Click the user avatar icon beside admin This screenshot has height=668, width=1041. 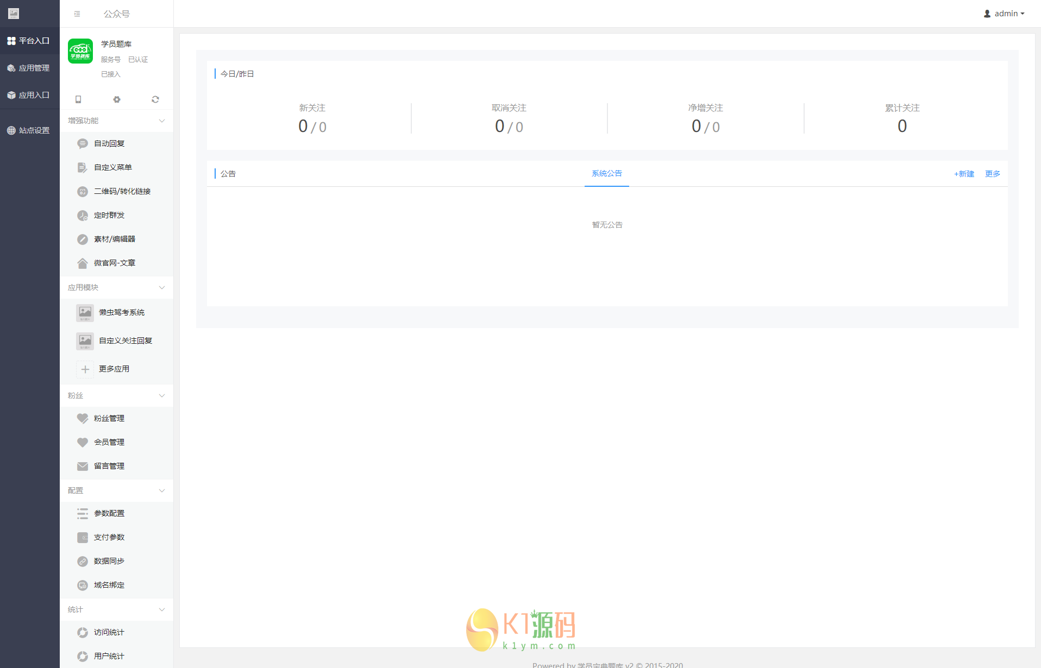click(987, 14)
